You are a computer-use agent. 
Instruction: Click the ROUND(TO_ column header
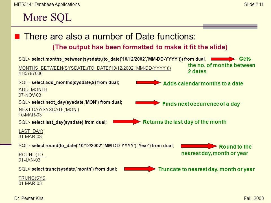pyautogui.click(x=32, y=155)
